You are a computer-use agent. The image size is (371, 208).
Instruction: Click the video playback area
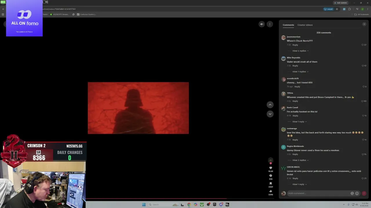tap(138, 108)
